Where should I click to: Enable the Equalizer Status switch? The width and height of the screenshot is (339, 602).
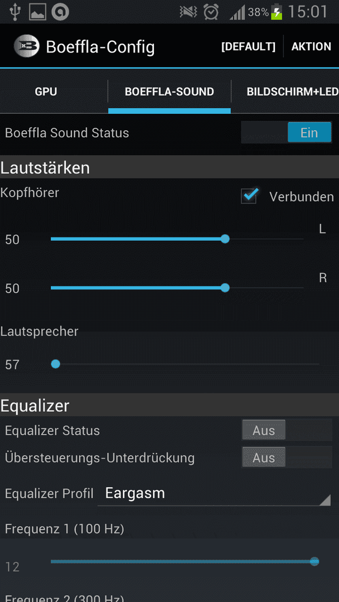[x=287, y=430]
